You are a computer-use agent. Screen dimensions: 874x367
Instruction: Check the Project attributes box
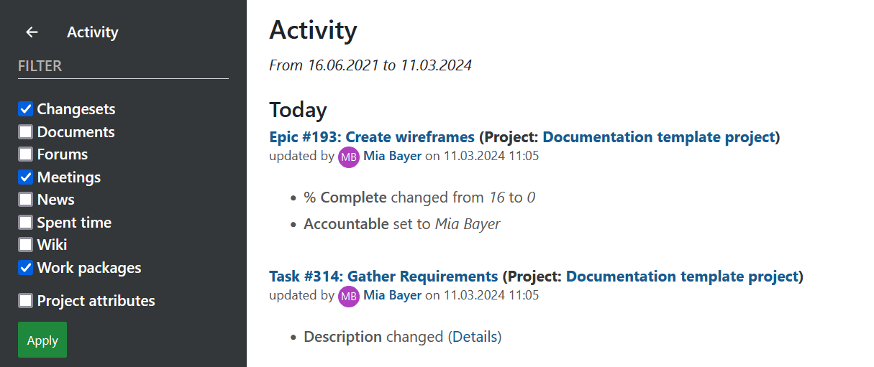click(26, 301)
